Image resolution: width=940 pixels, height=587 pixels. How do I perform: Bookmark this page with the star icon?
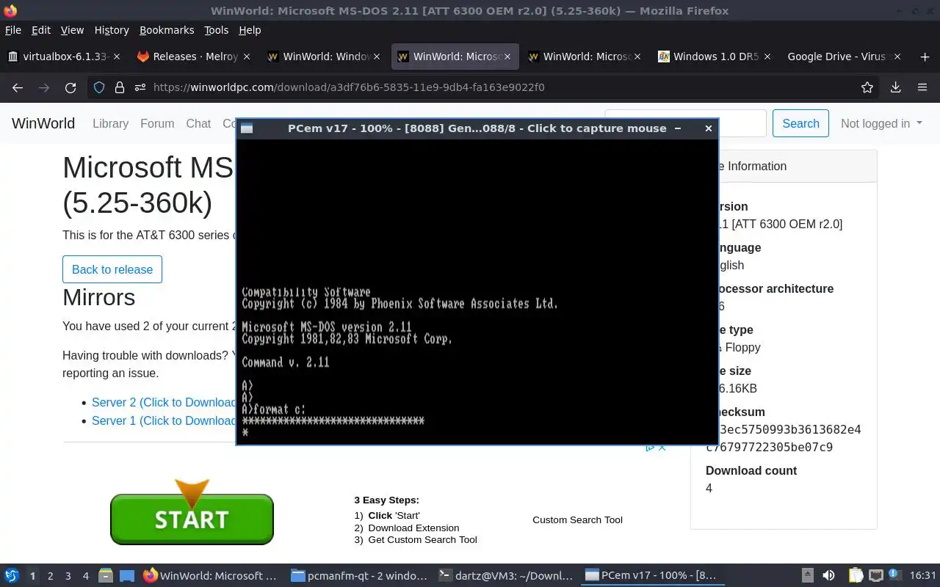coord(867,87)
